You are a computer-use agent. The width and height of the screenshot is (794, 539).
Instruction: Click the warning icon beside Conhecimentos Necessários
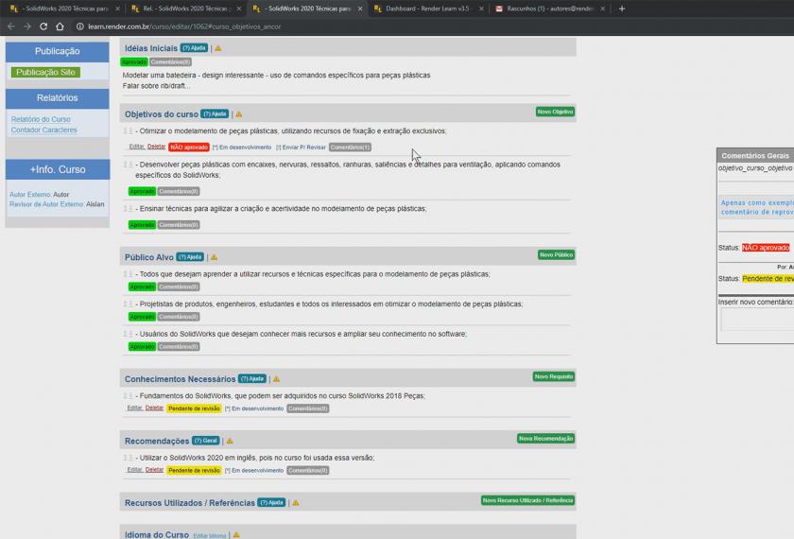[x=276, y=379]
